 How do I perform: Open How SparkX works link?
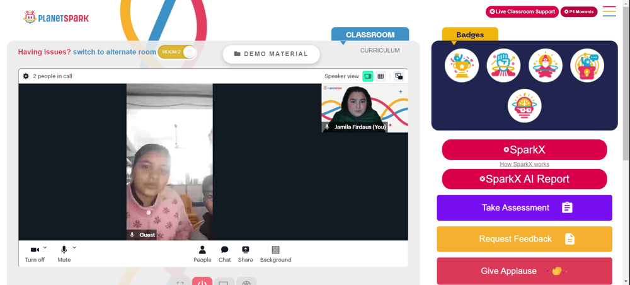[x=524, y=165]
